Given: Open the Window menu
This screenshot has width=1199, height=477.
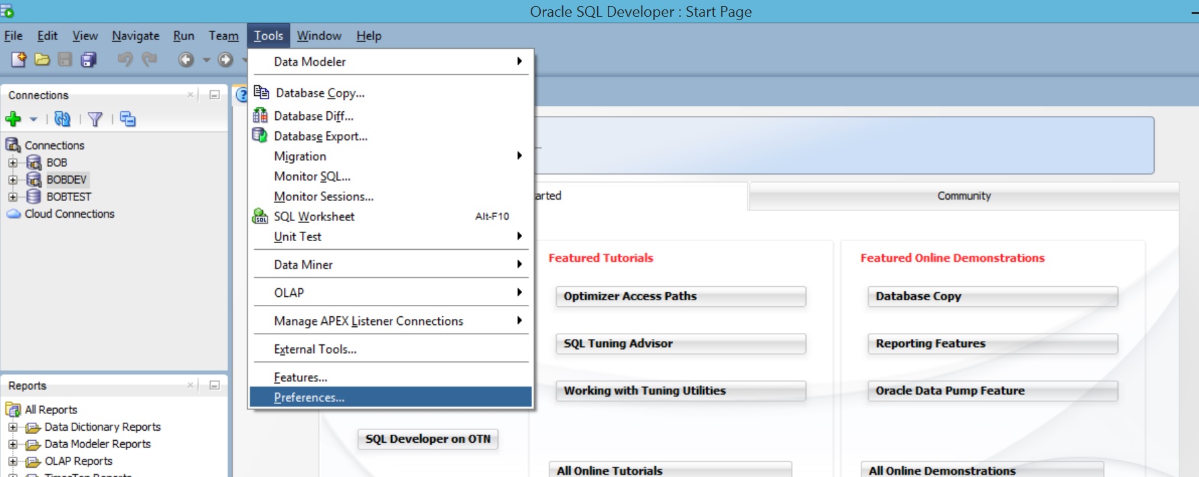Looking at the screenshot, I should [319, 36].
